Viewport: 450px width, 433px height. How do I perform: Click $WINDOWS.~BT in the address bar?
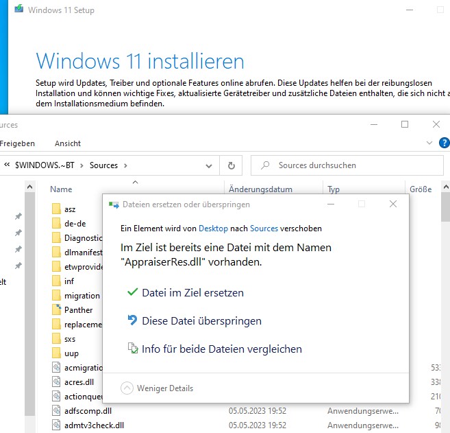click(x=45, y=165)
